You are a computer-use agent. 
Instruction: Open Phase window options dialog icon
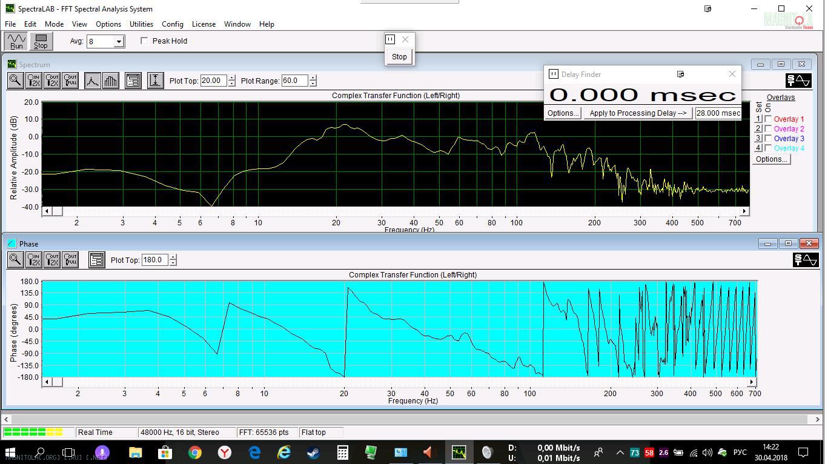[96, 260]
